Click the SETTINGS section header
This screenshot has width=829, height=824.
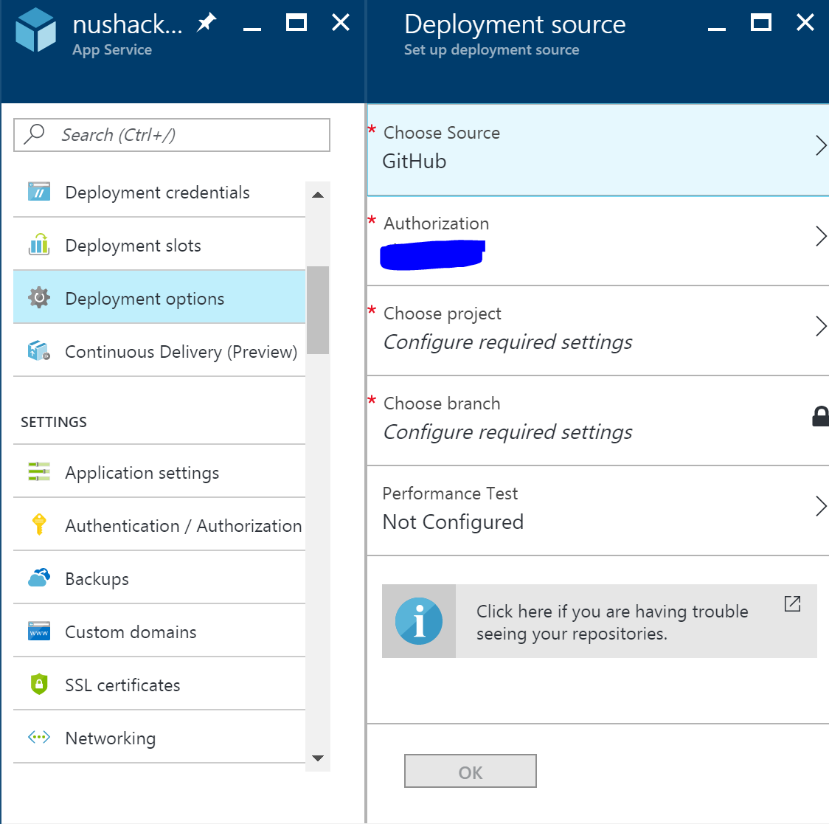(53, 422)
